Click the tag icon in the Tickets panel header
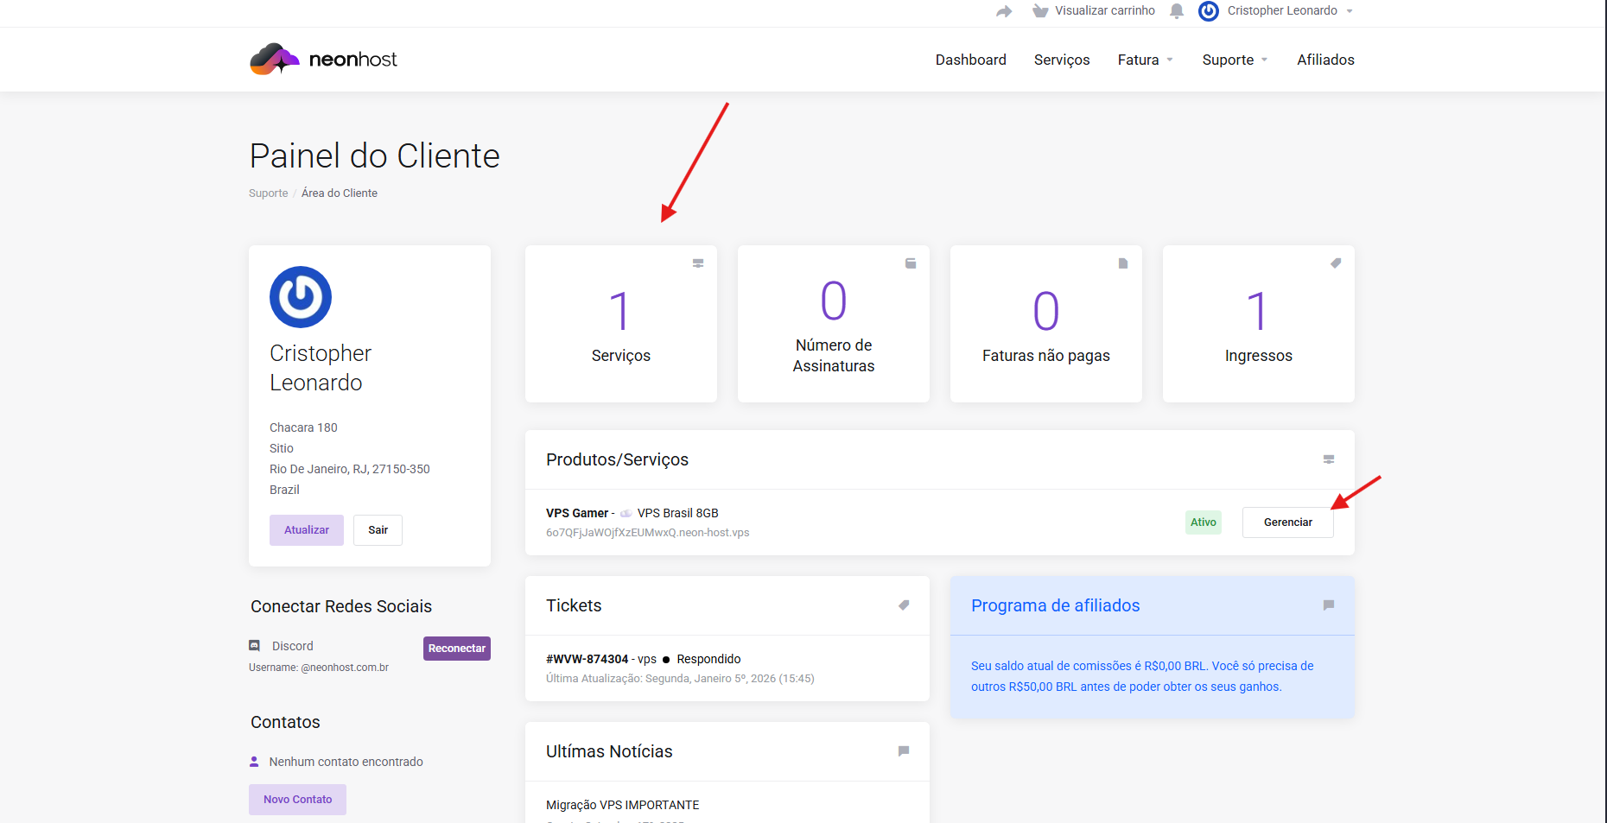Image resolution: width=1607 pixels, height=823 pixels. click(x=904, y=605)
